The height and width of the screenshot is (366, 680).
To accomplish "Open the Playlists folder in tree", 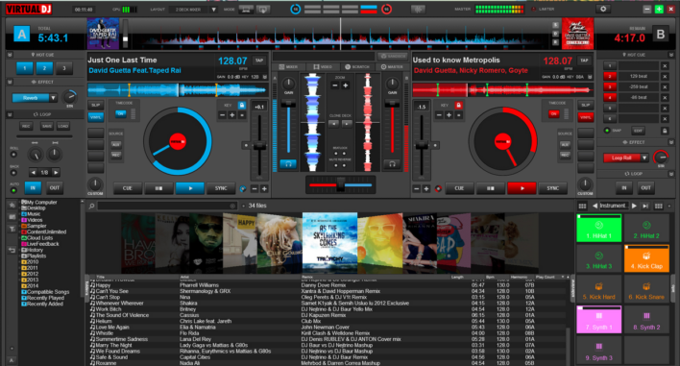I will 34,256.
